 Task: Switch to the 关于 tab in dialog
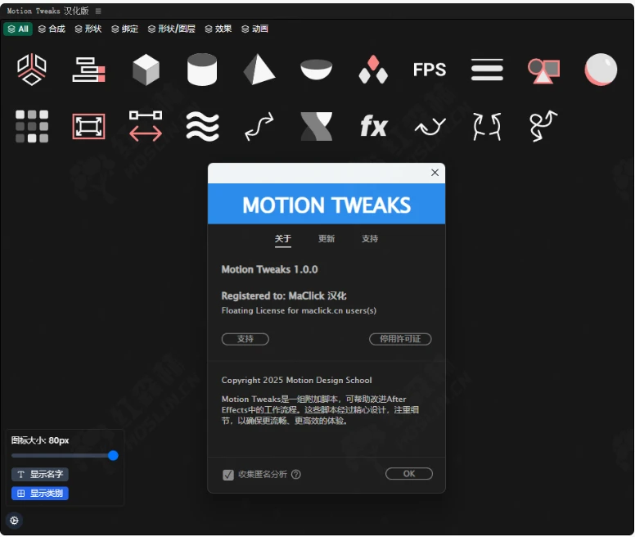[x=282, y=239]
